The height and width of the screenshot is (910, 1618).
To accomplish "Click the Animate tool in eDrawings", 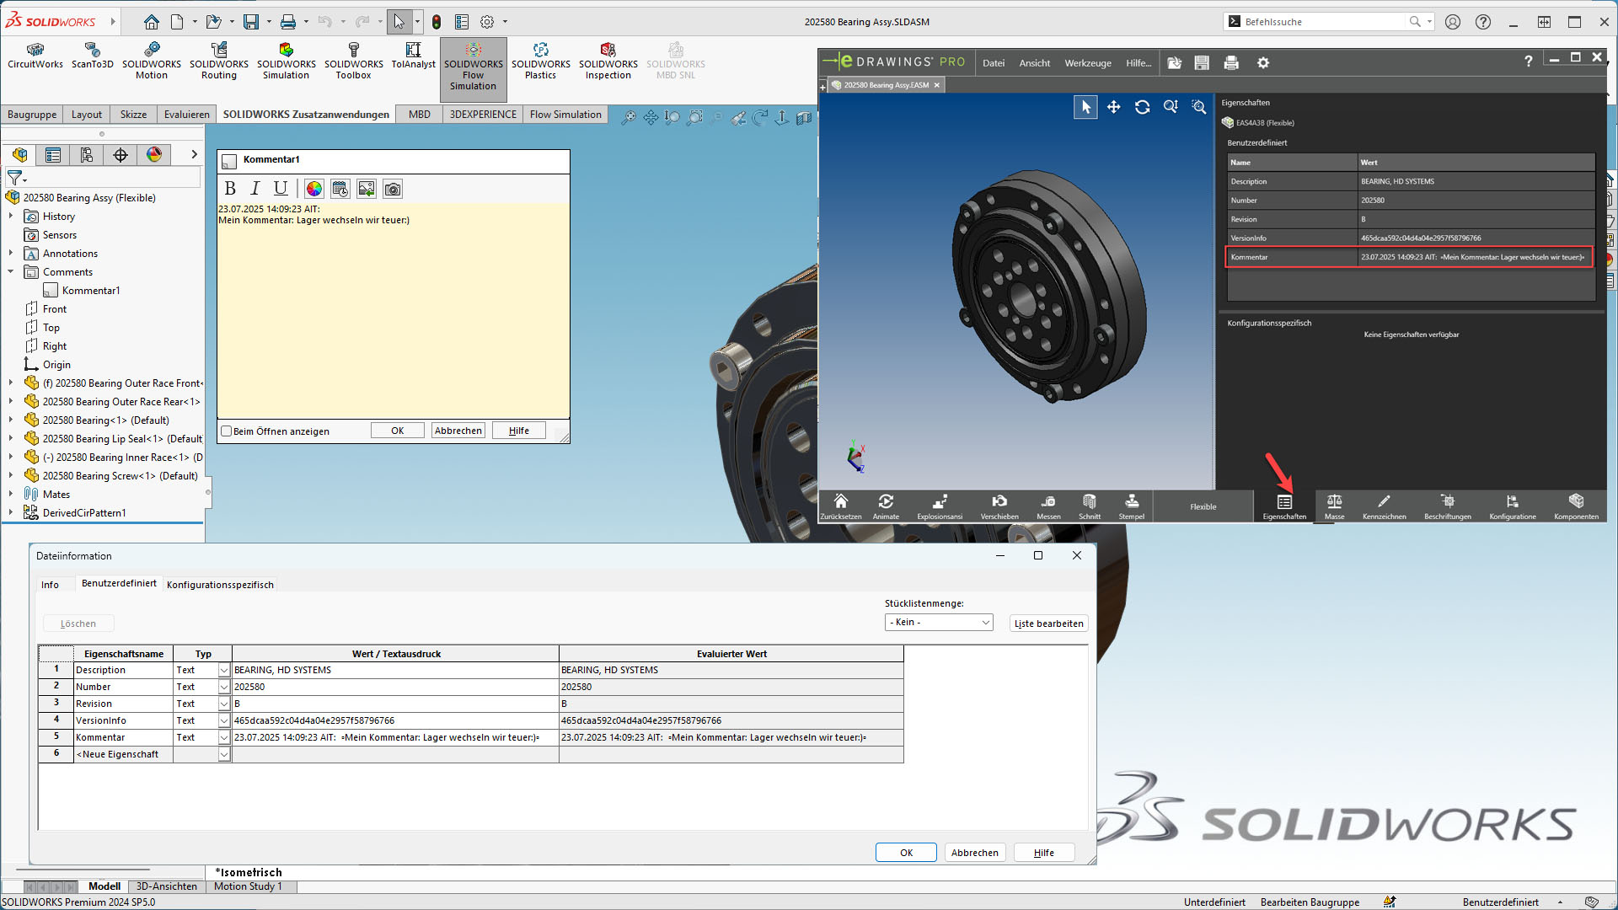I will coord(886,507).
